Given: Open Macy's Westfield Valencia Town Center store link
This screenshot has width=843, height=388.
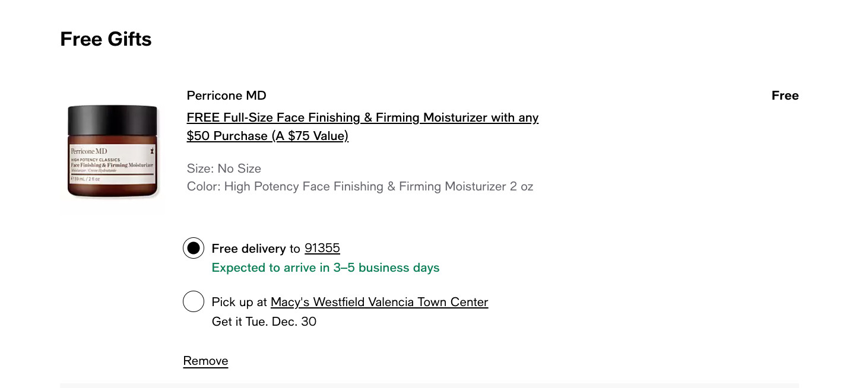Looking at the screenshot, I should click(x=379, y=302).
